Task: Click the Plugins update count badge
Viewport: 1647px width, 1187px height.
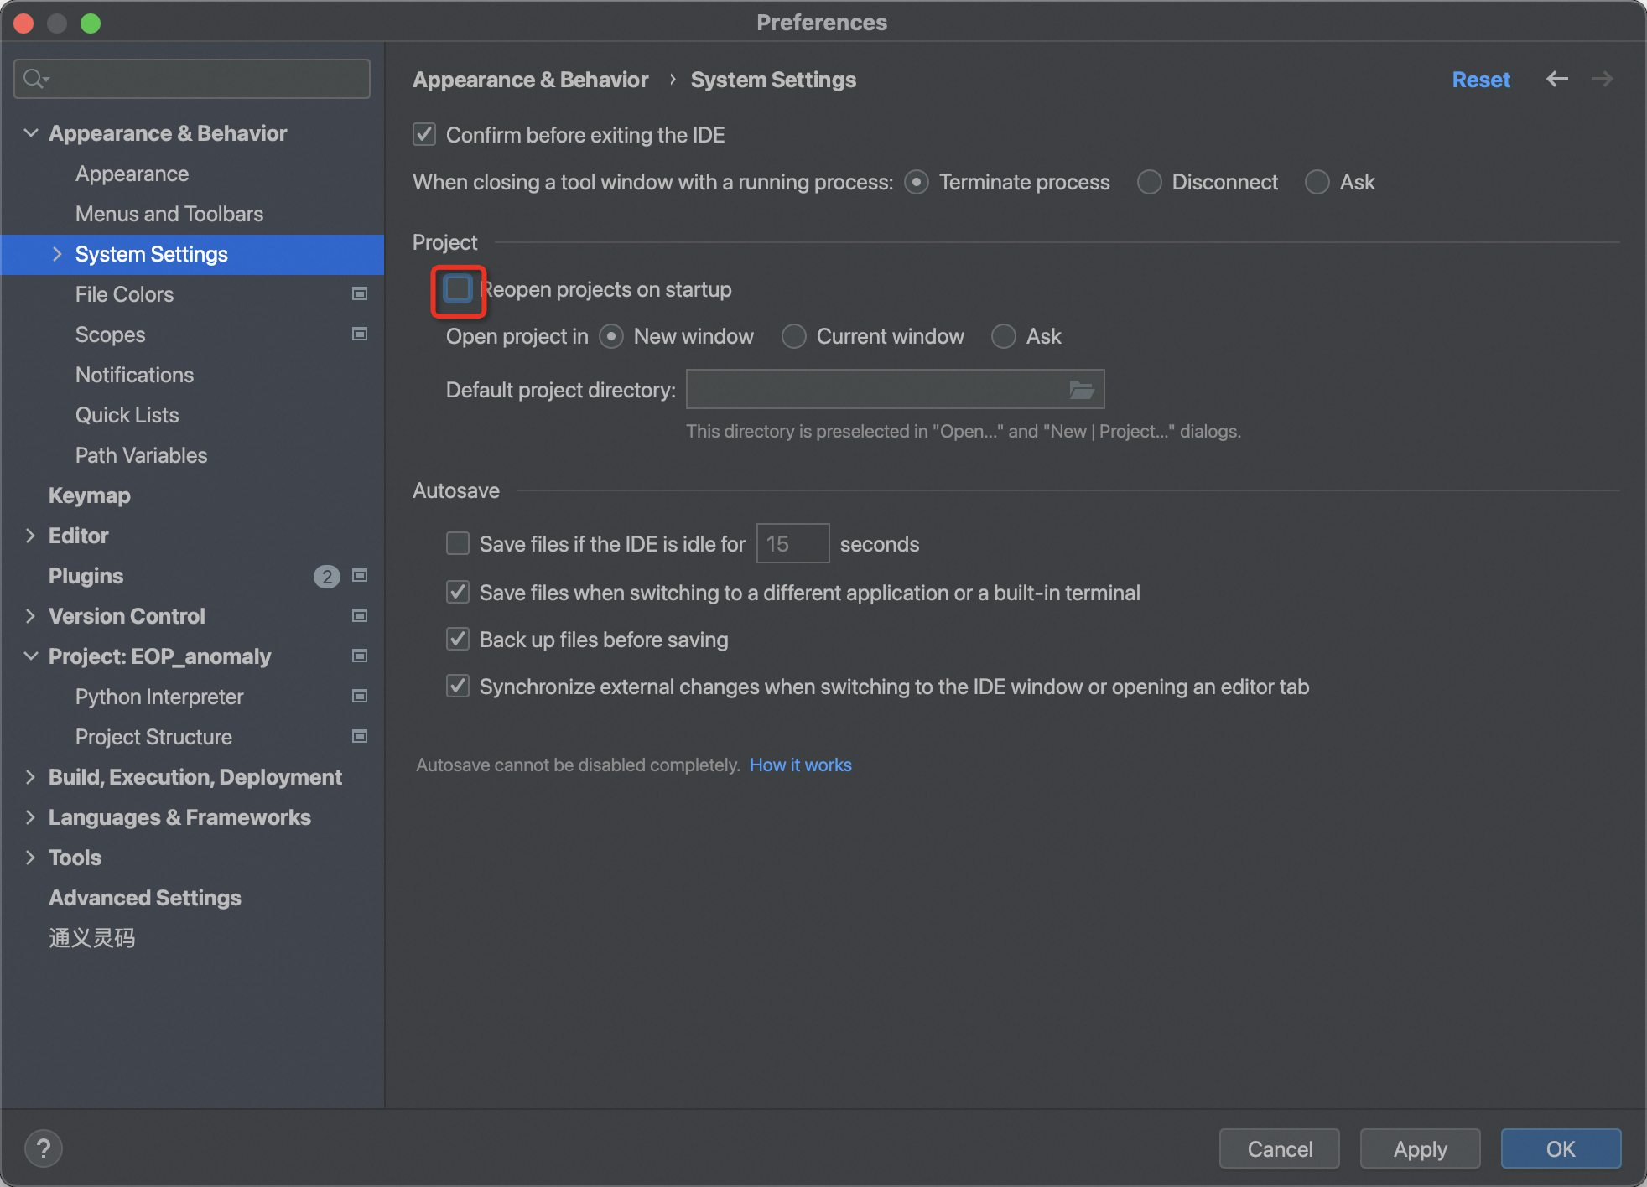Action: (x=326, y=576)
